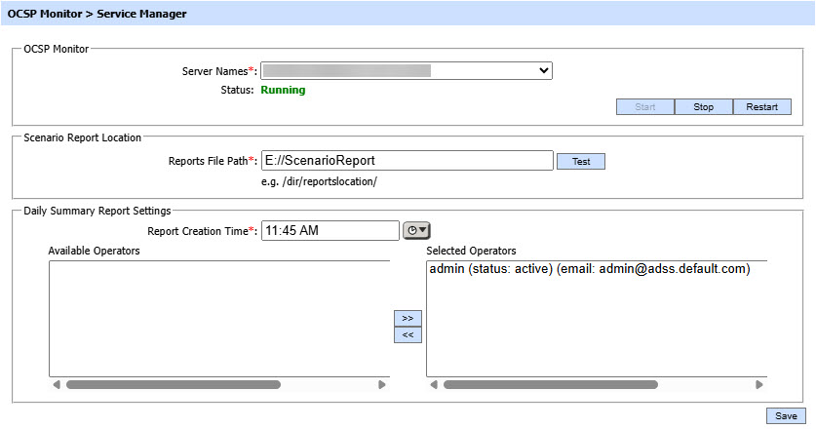816x429 pixels.
Task: Click the >> move-to-selected arrow button
Action: (407, 319)
